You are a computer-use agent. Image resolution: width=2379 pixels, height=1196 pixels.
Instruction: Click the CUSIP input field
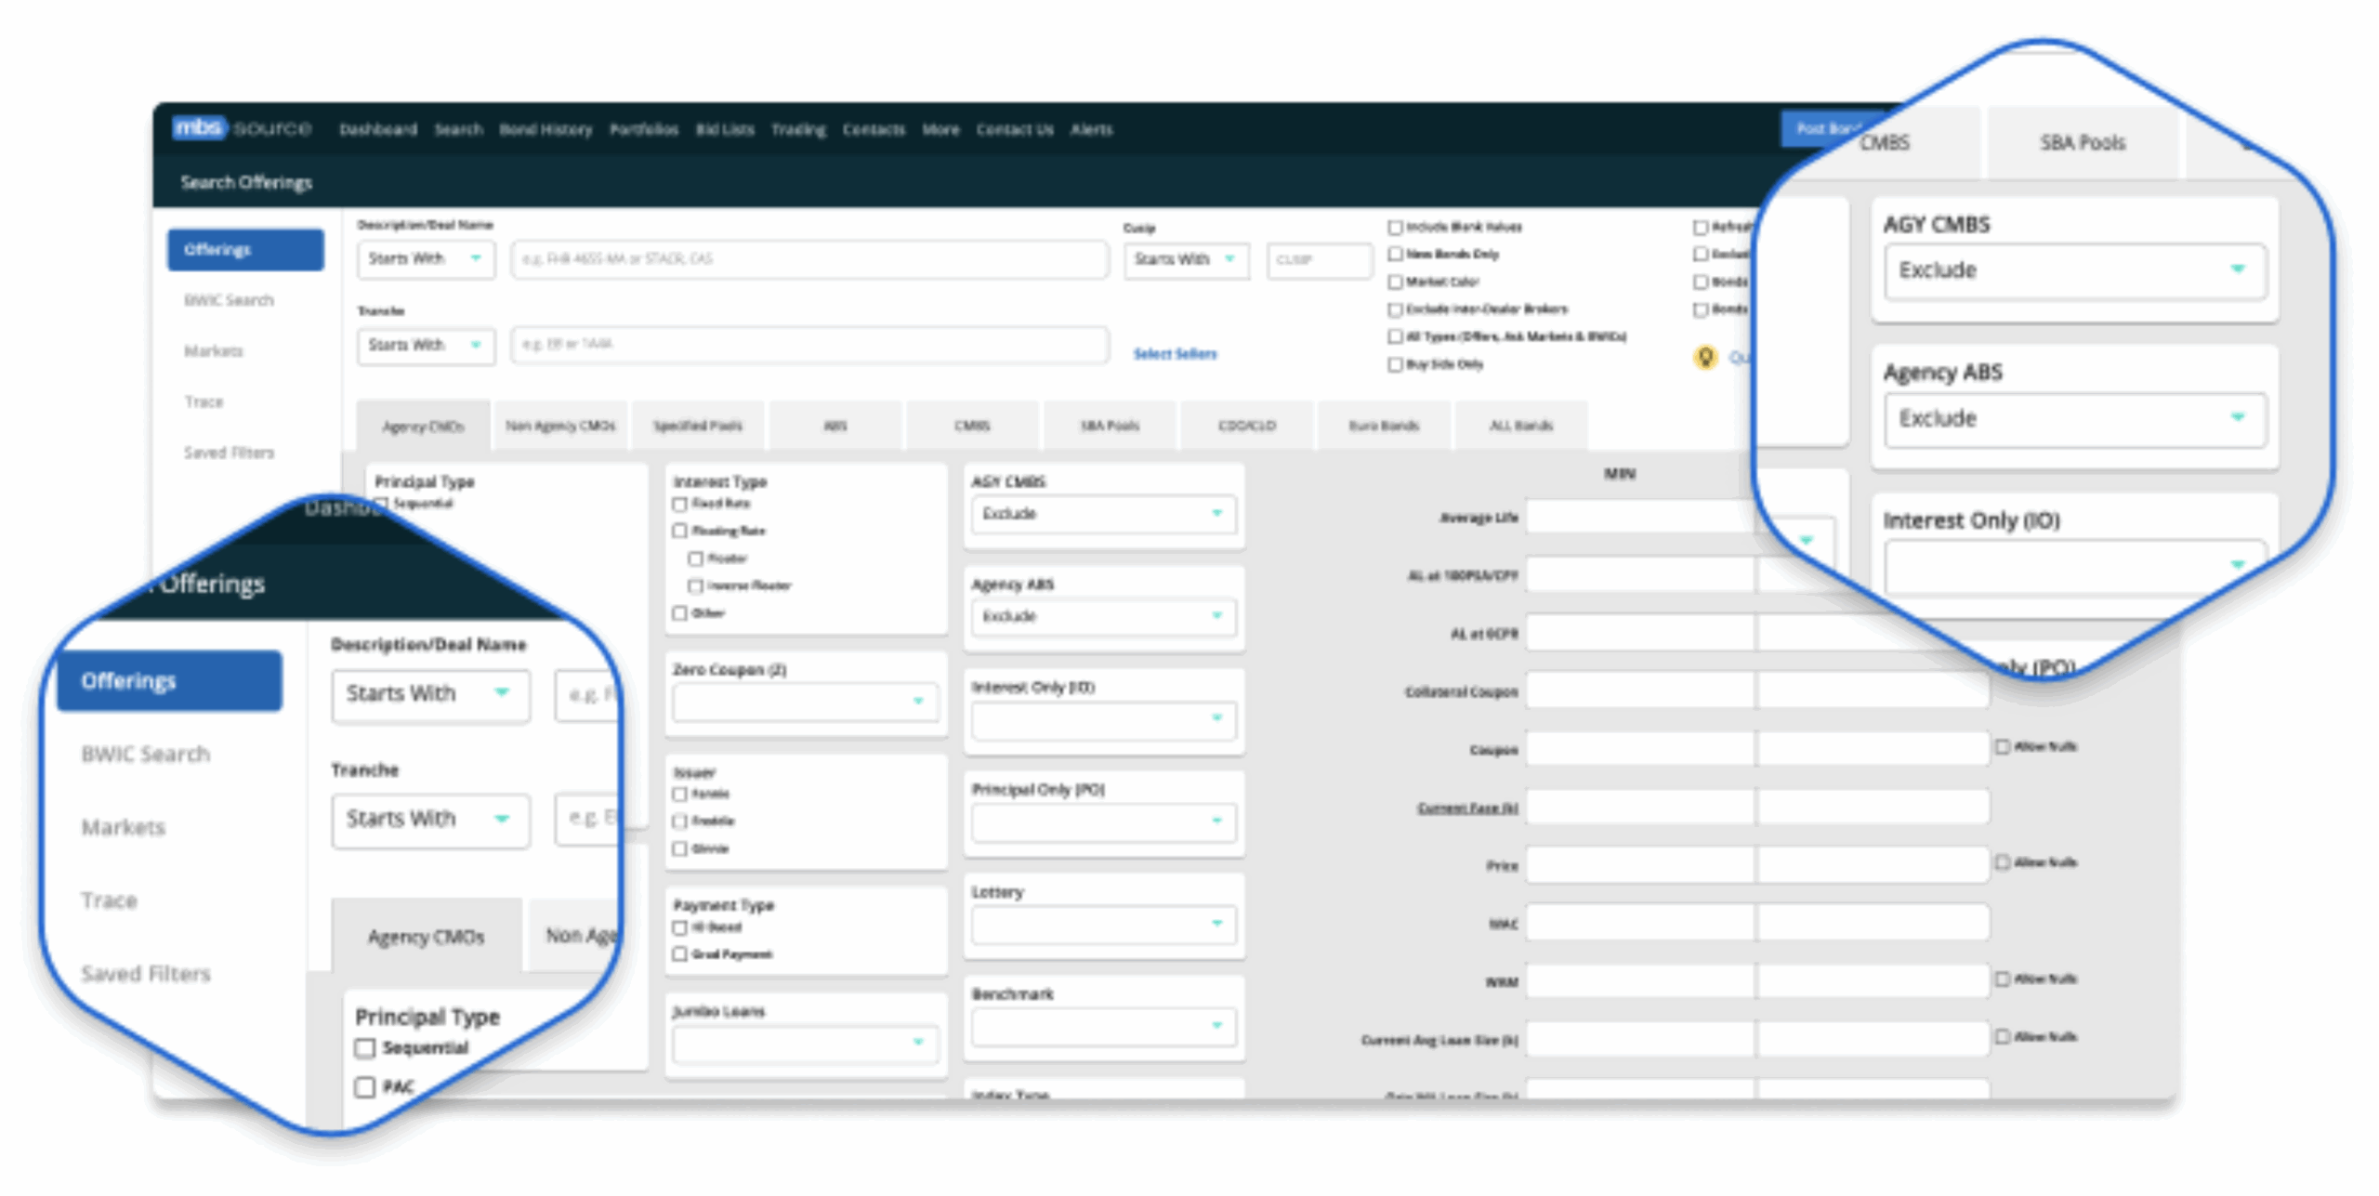1320,260
